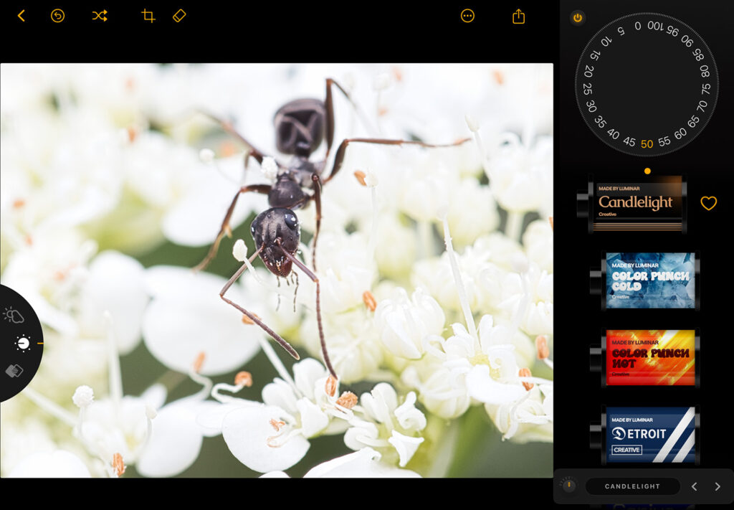Image resolution: width=734 pixels, height=510 pixels.
Task: Apply the Color Punch Cold preset
Action: click(644, 280)
